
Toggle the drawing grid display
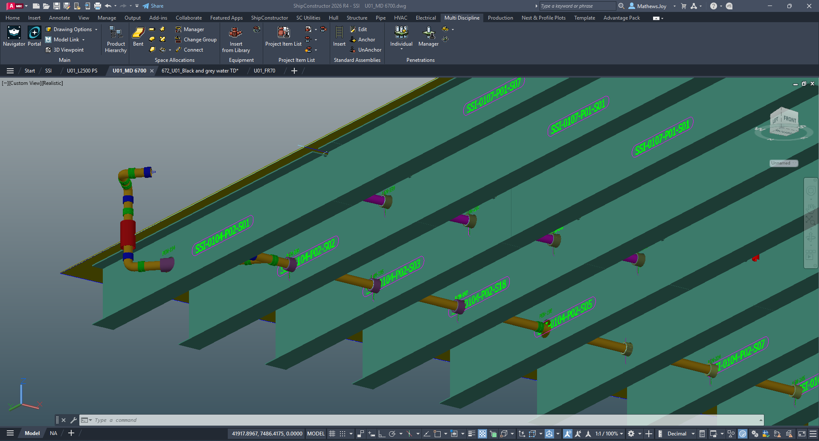click(332, 434)
